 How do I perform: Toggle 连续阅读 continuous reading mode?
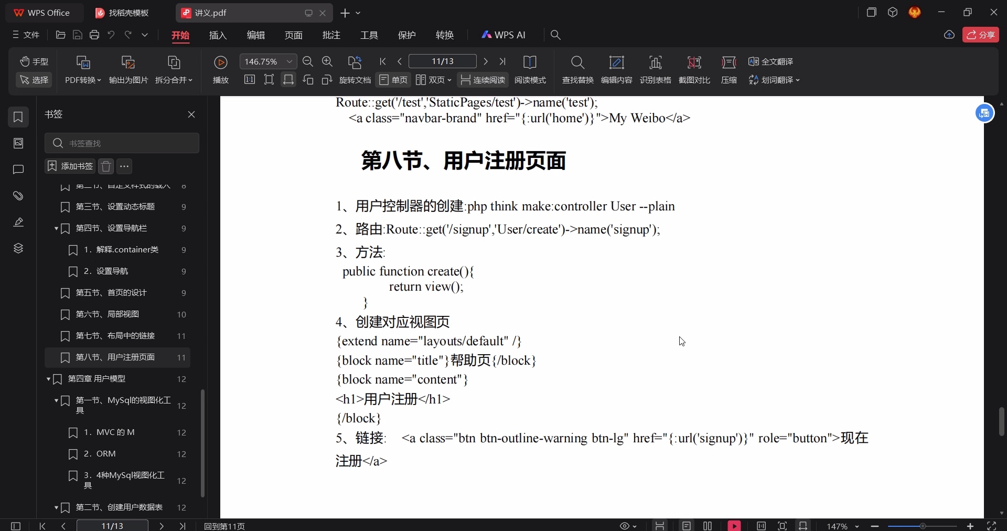[x=483, y=80]
